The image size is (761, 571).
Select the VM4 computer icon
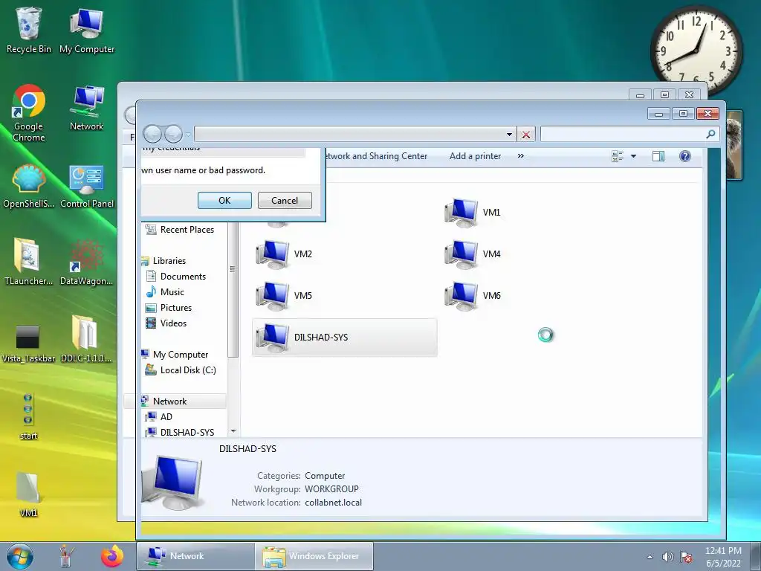pyautogui.click(x=473, y=254)
